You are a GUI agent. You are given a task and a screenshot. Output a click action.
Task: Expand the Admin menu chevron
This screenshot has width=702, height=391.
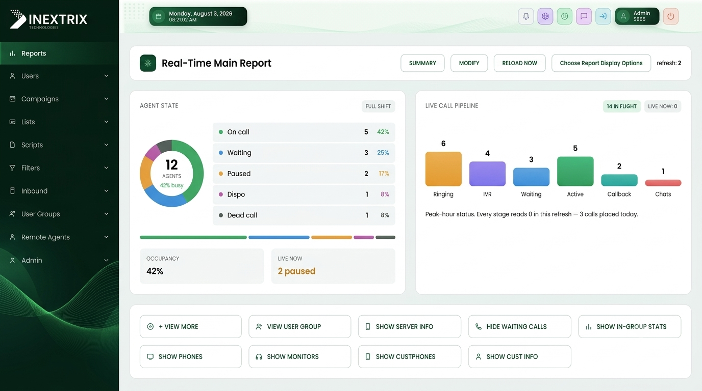pos(106,260)
